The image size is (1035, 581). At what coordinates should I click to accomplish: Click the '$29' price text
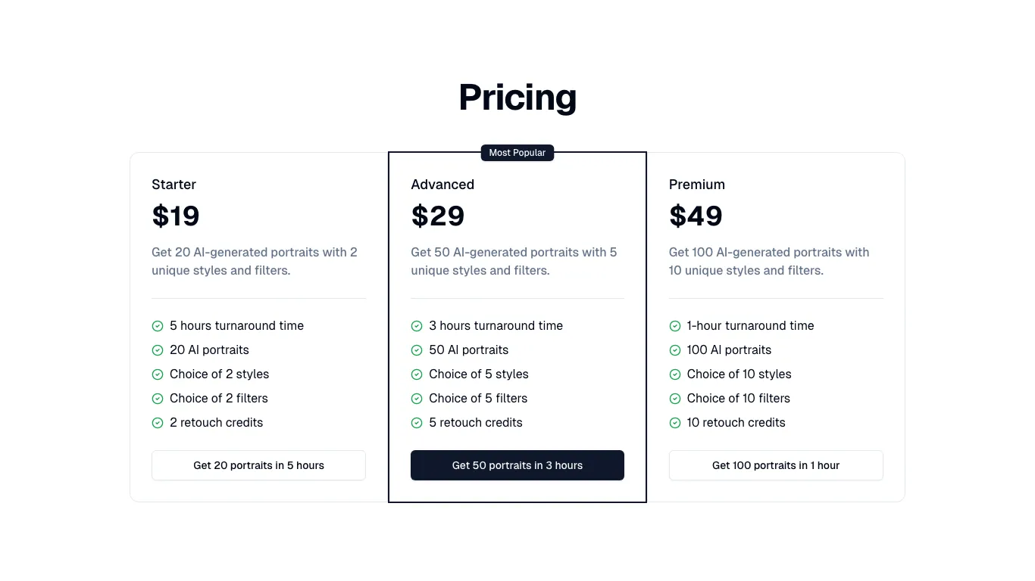tap(438, 216)
